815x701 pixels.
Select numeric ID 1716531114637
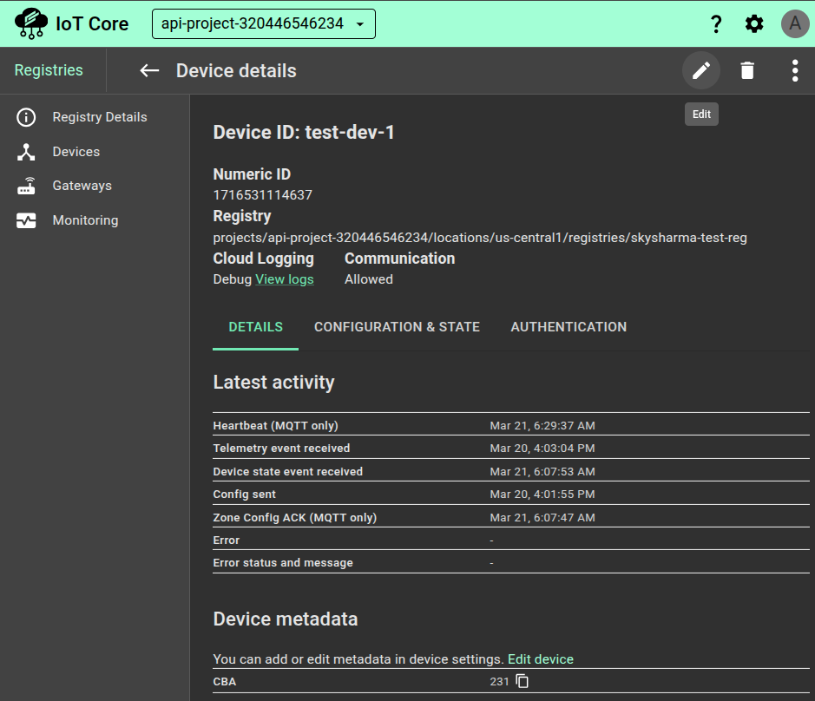pyautogui.click(x=262, y=195)
